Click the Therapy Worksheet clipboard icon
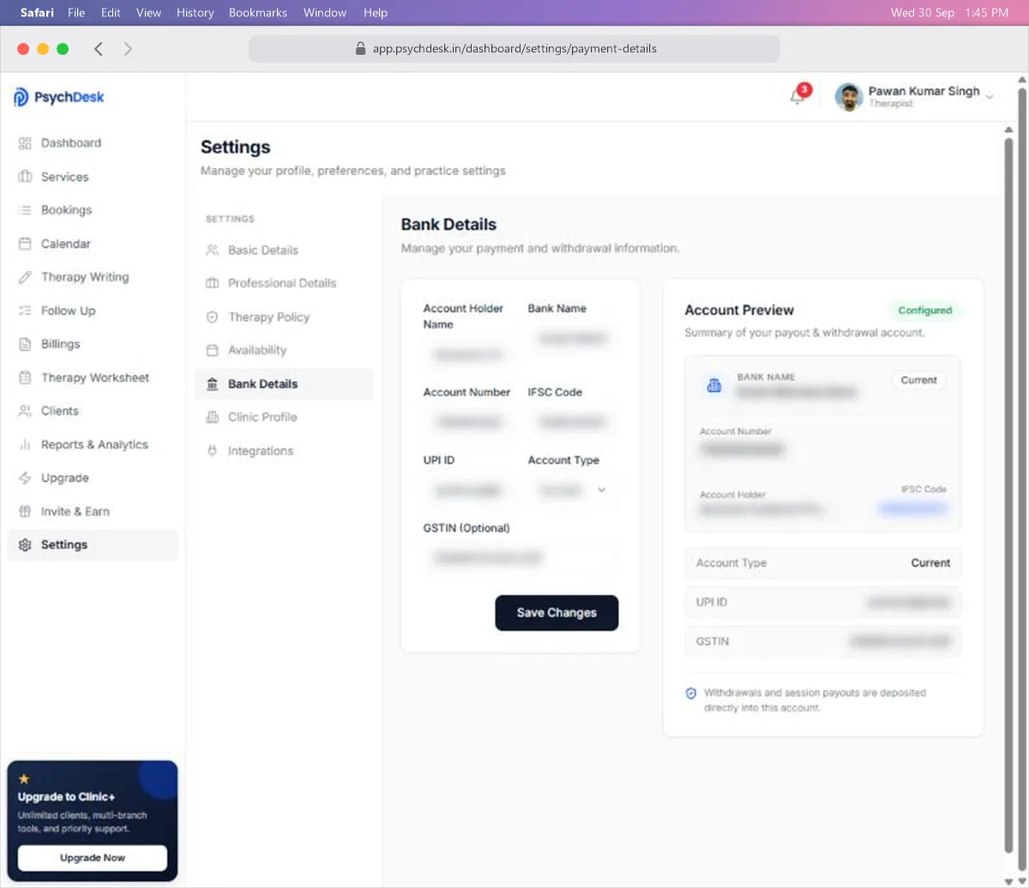 (25, 377)
